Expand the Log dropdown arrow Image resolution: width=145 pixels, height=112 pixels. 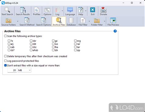[x=62, y=11]
